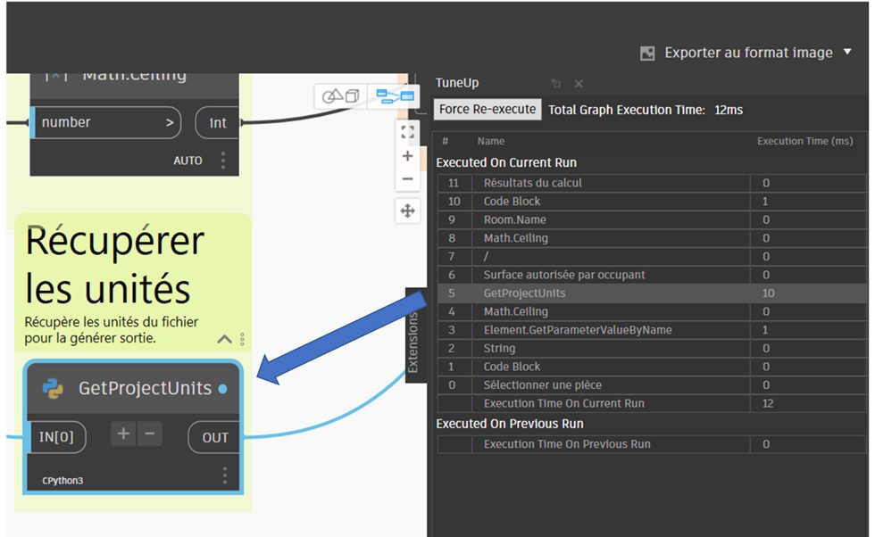Sort by Execution Time (ms) column

804,141
